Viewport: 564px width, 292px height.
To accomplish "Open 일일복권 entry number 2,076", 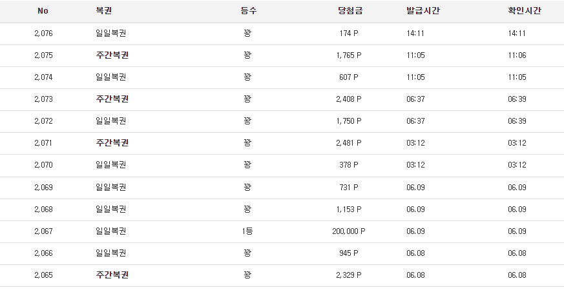I will click(110, 34).
